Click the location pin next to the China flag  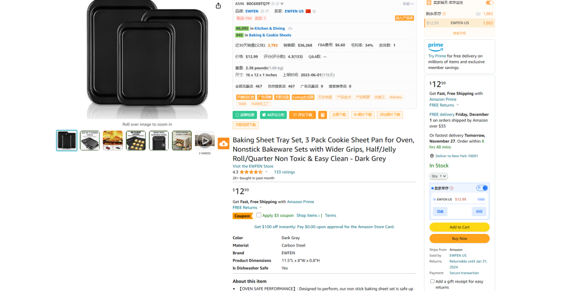(x=314, y=12)
